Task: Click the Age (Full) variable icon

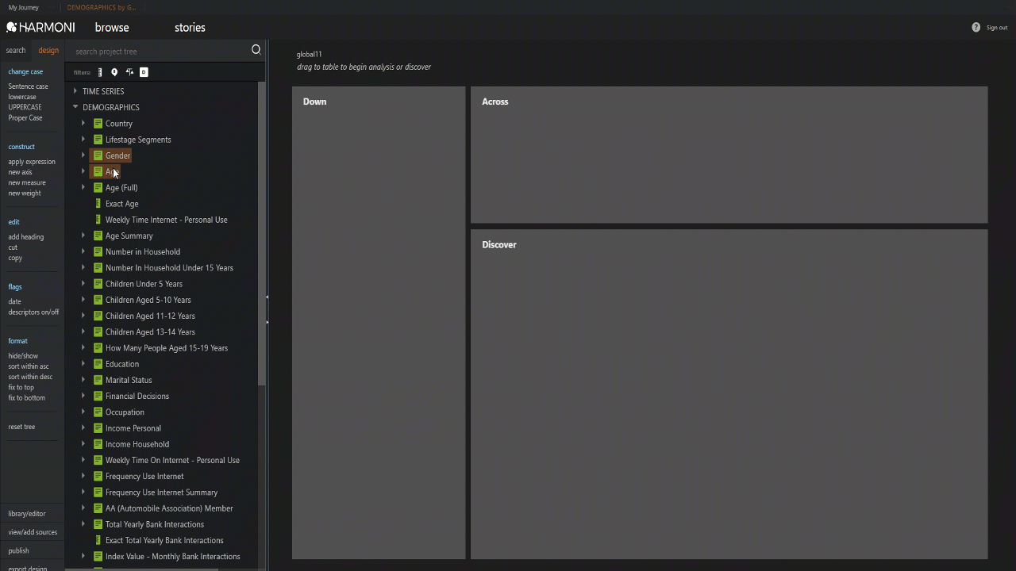Action: click(x=98, y=188)
